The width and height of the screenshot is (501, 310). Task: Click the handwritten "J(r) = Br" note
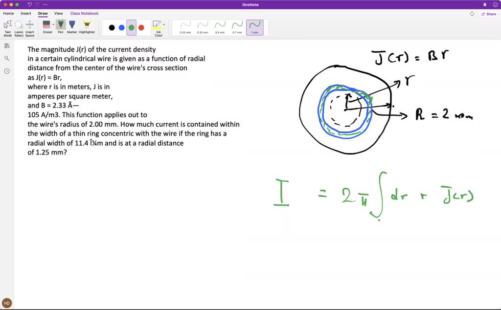[x=410, y=57]
